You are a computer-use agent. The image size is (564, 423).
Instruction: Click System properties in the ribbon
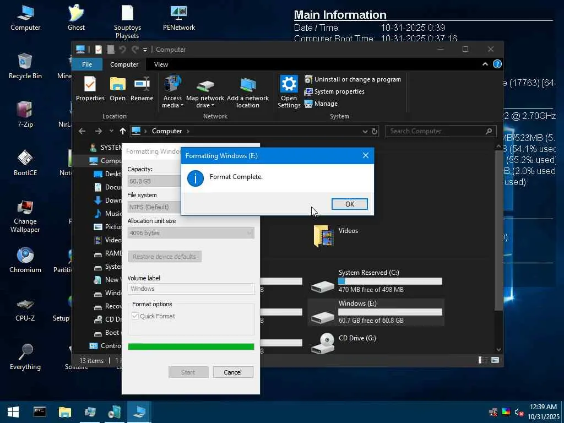tap(334, 91)
